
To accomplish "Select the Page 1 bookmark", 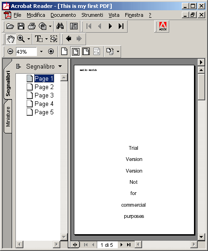I will 44,78.
